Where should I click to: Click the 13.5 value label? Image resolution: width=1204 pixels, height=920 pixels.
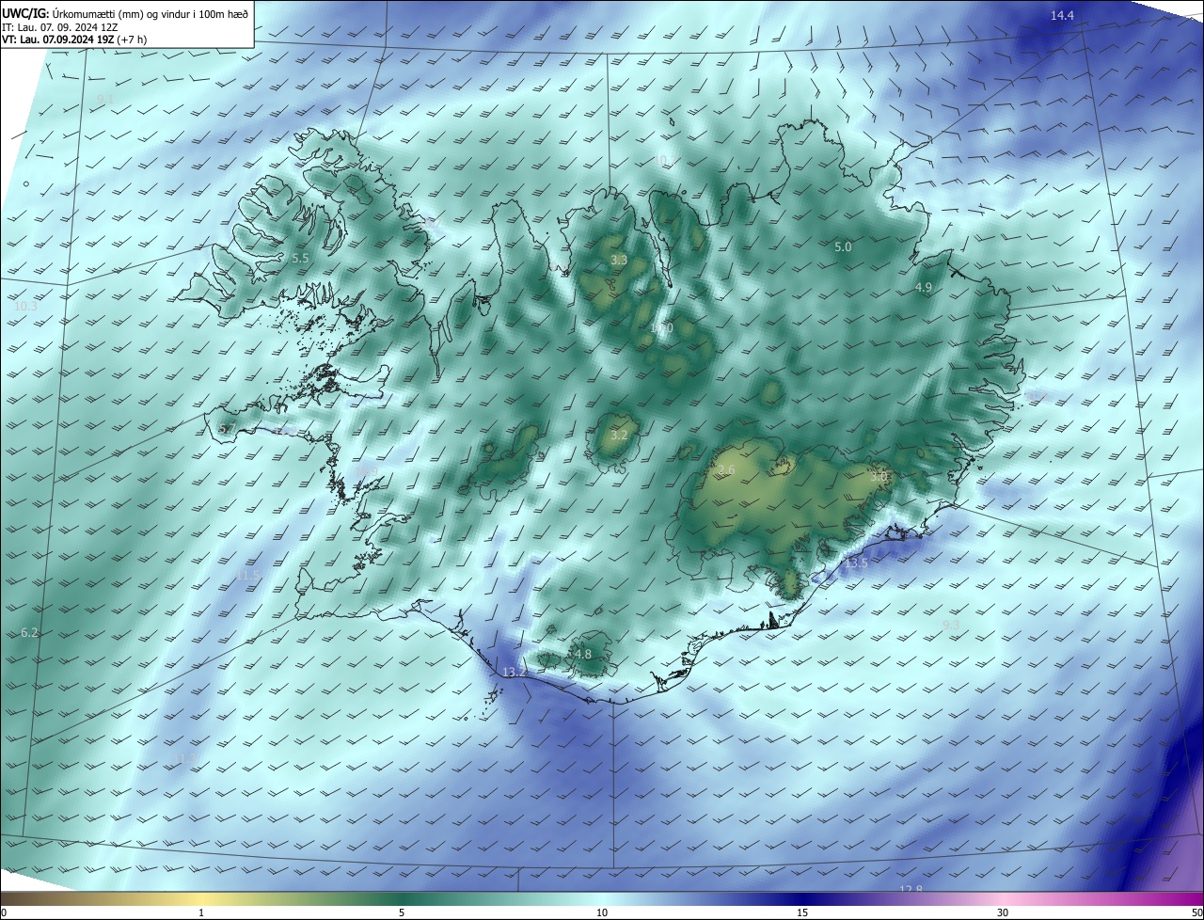[x=857, y=563]
